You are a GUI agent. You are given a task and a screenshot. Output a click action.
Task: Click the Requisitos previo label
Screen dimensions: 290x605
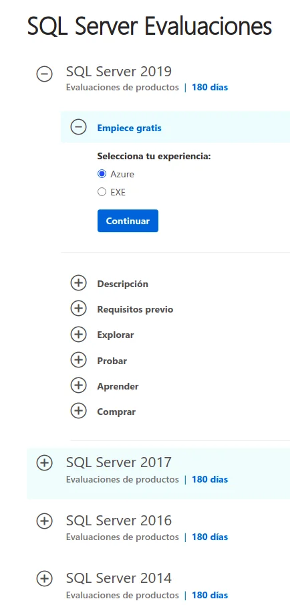(135, 309)
